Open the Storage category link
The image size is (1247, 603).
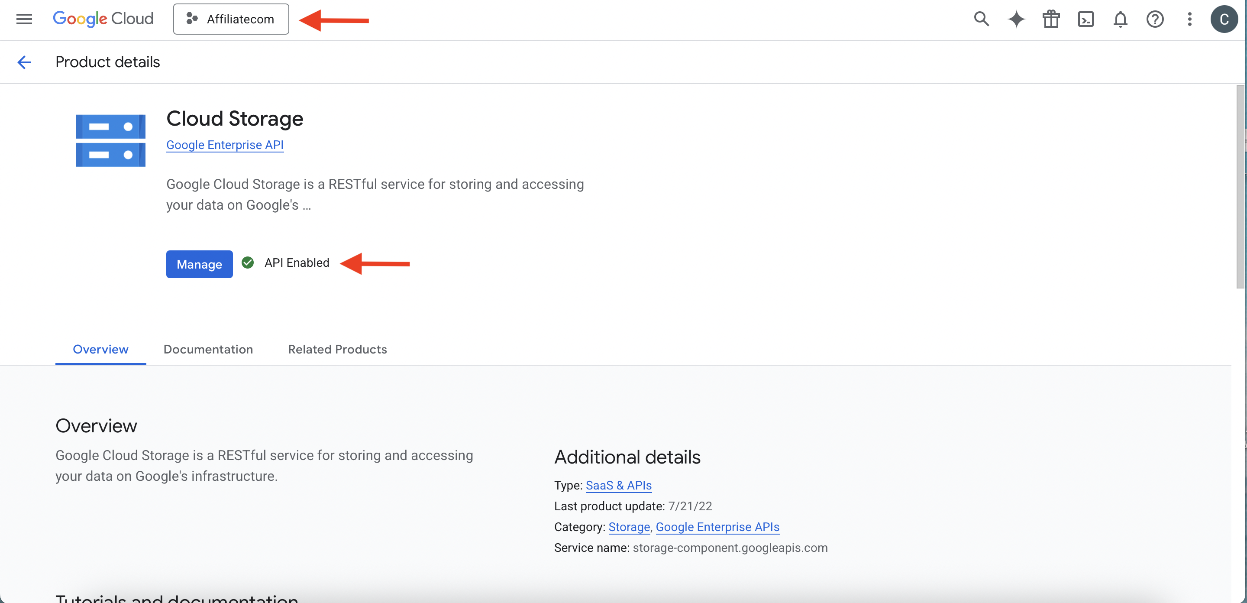point(629,527)
